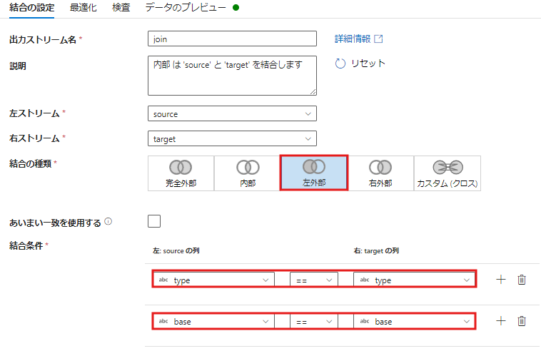Open the == operator dropdown in base row
The height and width of the screenshot is (351, 541).
(313, 322)
